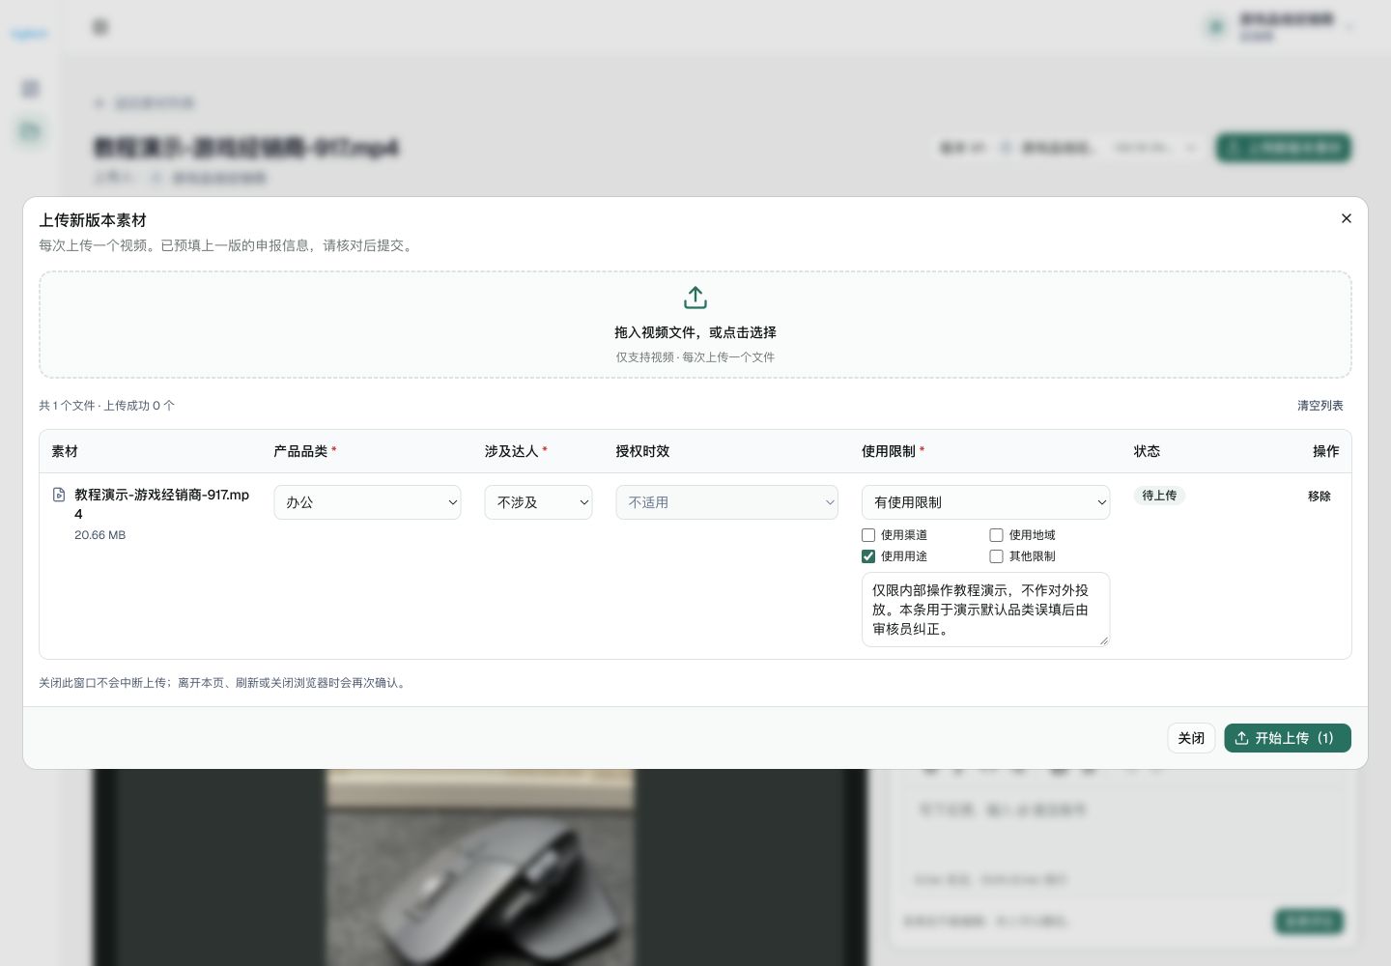Click the 状态 column header

click(1147, 451)
